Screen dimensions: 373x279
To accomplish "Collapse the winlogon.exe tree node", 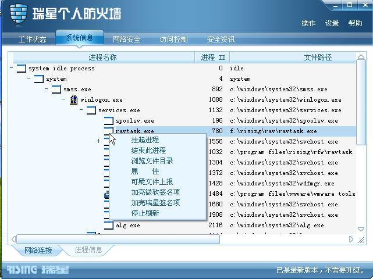I will (x=64, y=99).
